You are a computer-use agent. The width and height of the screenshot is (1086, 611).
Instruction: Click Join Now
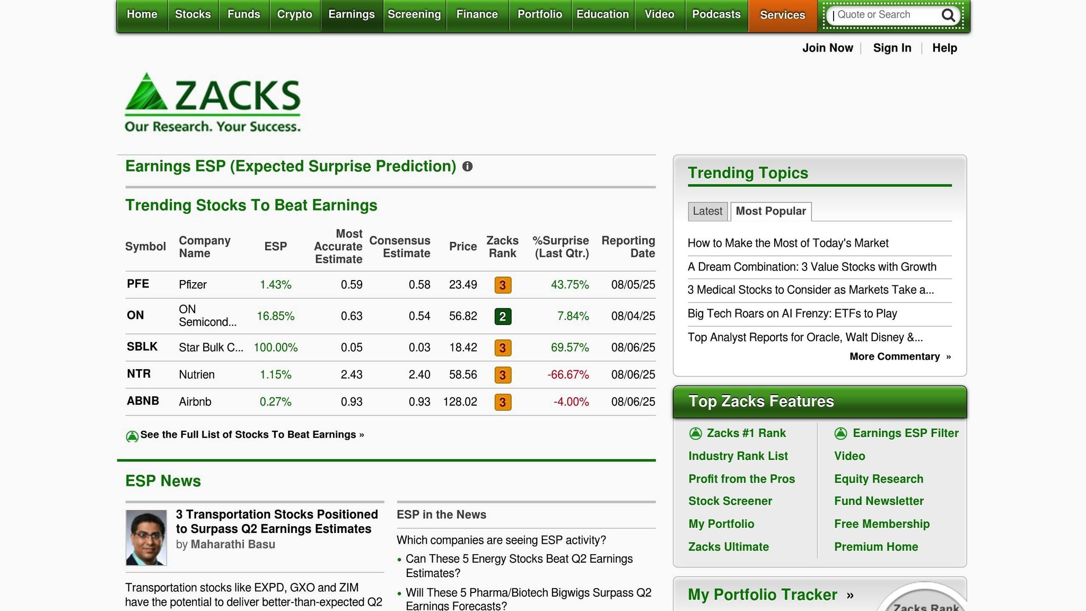click(828, 48)
